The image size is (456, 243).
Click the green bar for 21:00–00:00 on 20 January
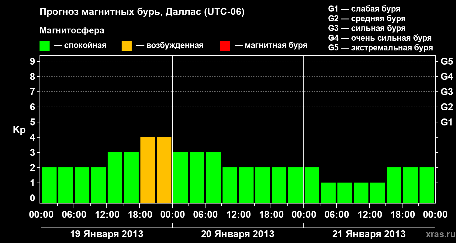click(x=295, y=185)
